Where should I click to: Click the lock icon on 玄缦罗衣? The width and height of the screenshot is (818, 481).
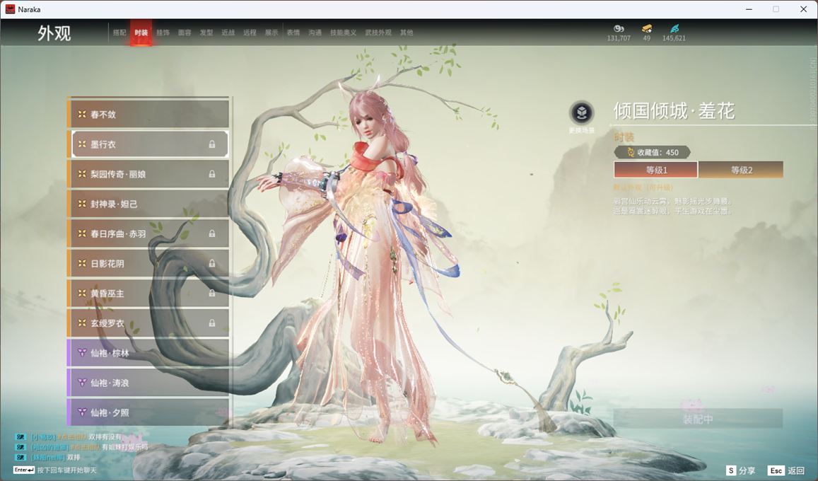click(212, 323)
